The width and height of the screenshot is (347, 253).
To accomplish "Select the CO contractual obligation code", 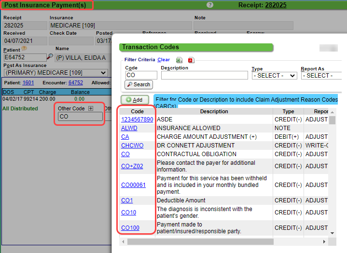I will (125, 154).
